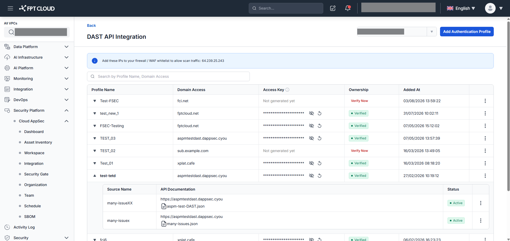Open actions menu for many-issueXX source
This screenshot has width=510, height=241.
[481, 203]
